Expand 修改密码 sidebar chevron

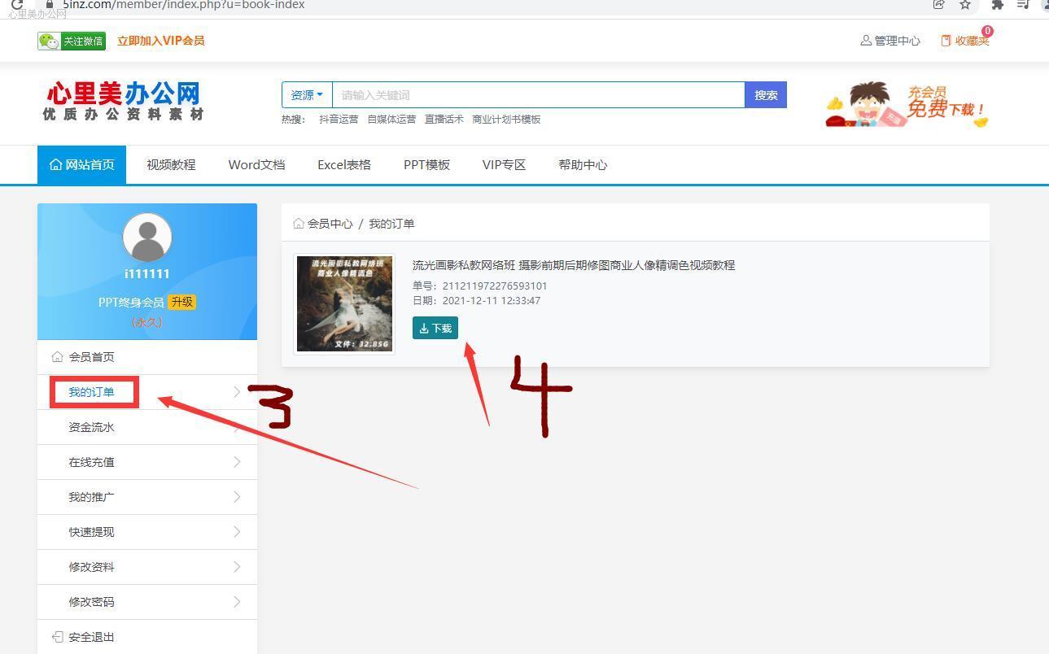coord(237,602)
